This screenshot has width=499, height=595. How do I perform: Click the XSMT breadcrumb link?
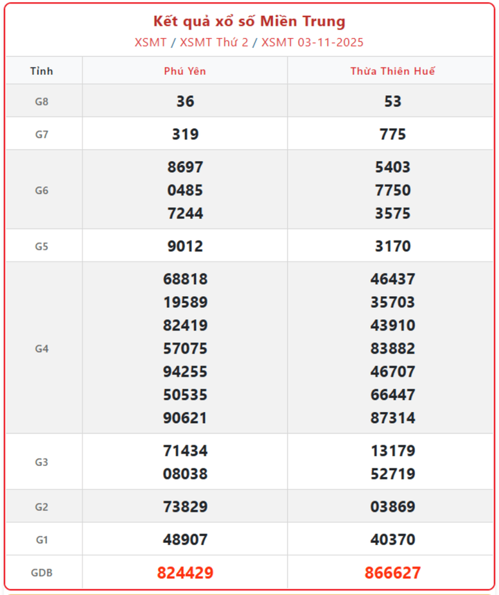150,42
